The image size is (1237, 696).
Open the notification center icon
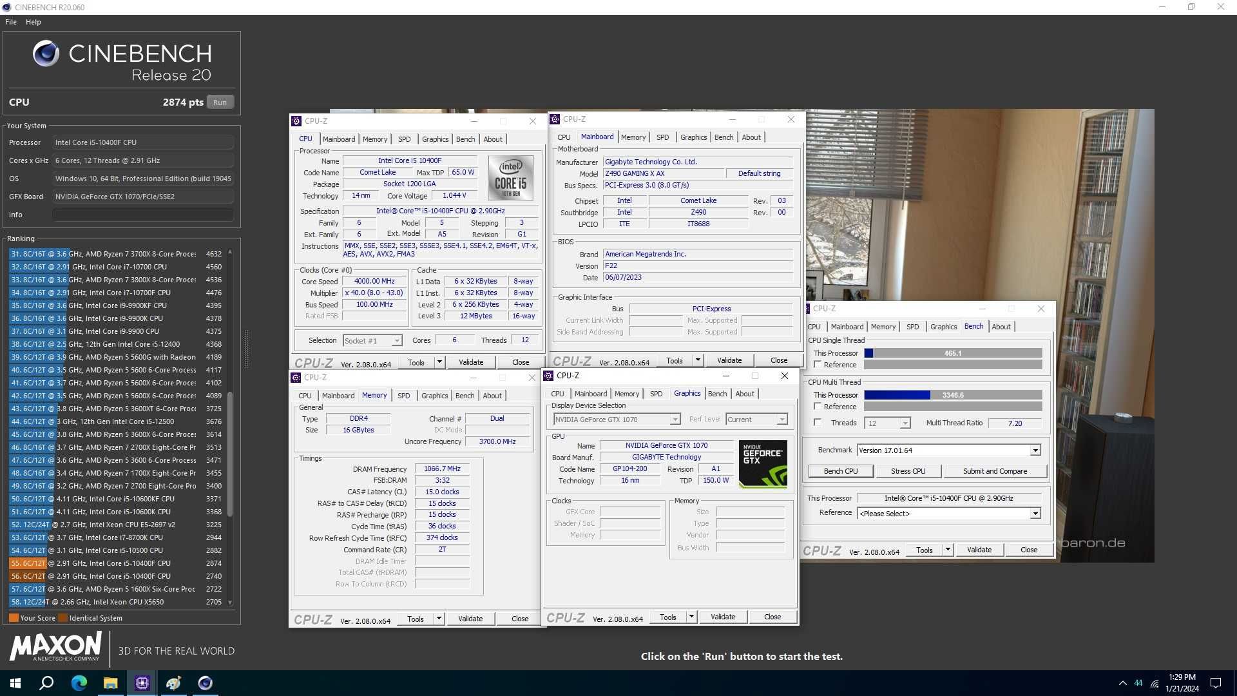point(1216,683)
